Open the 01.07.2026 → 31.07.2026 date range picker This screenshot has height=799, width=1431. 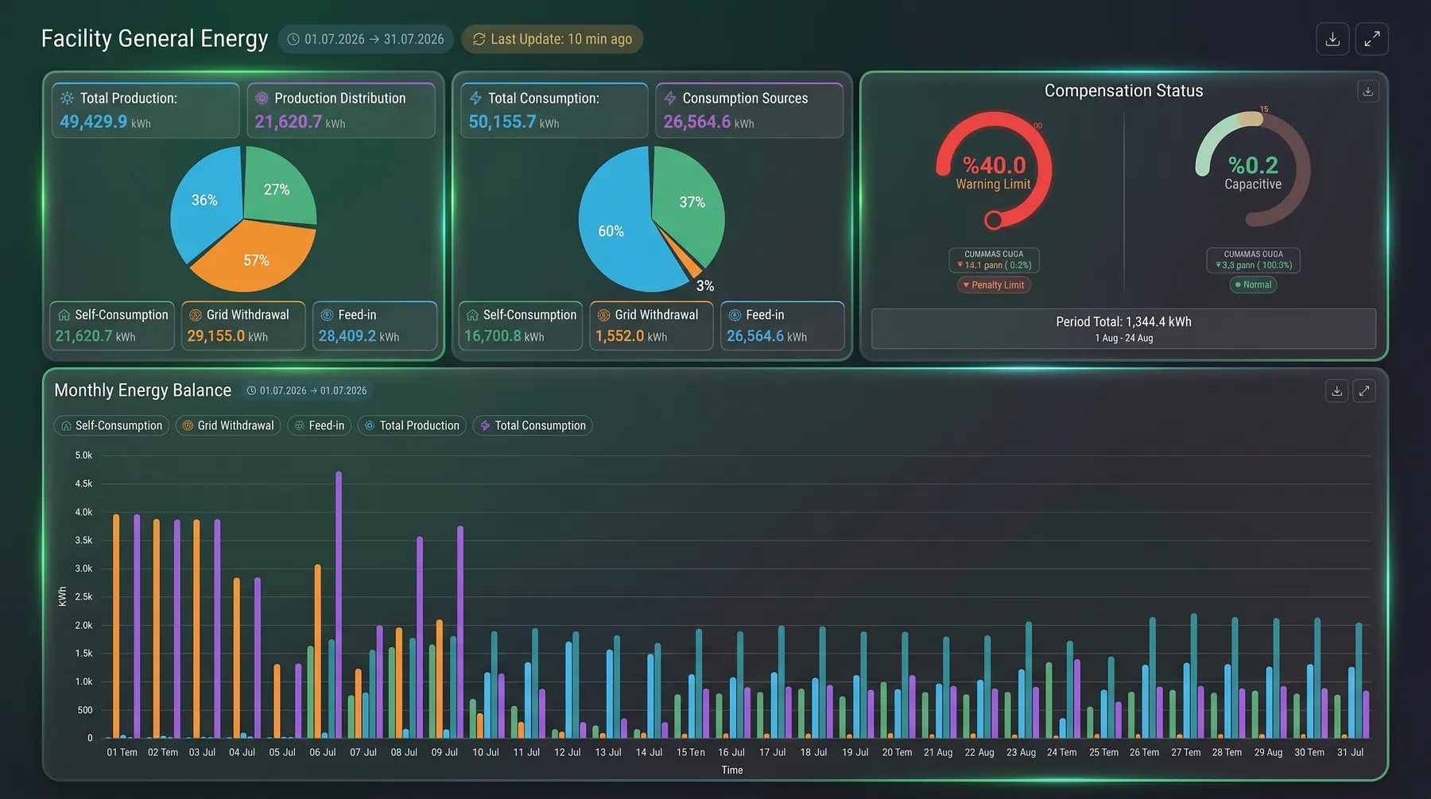click(366, 39)
